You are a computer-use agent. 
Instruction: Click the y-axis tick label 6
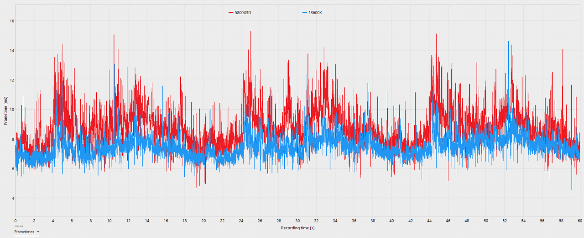pos(13,169)
